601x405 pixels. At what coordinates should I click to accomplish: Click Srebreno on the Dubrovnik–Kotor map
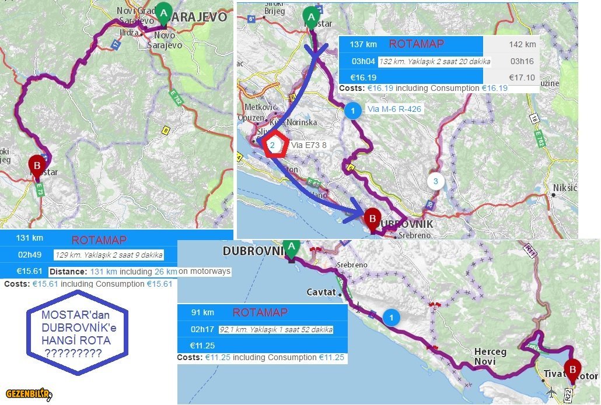(352, 265)
